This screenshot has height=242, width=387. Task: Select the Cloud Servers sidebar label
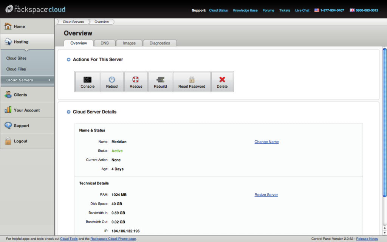20,80
